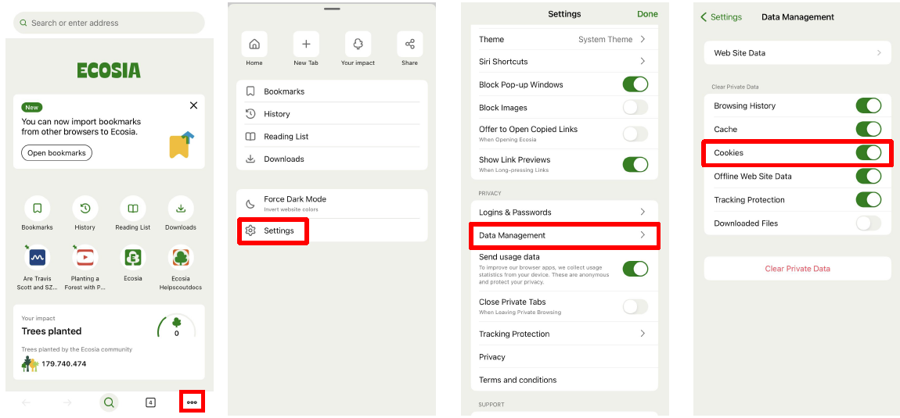The image size is (900, 418).
Task: Click the Ecosia logo on home screen
Action: (109, 70)
